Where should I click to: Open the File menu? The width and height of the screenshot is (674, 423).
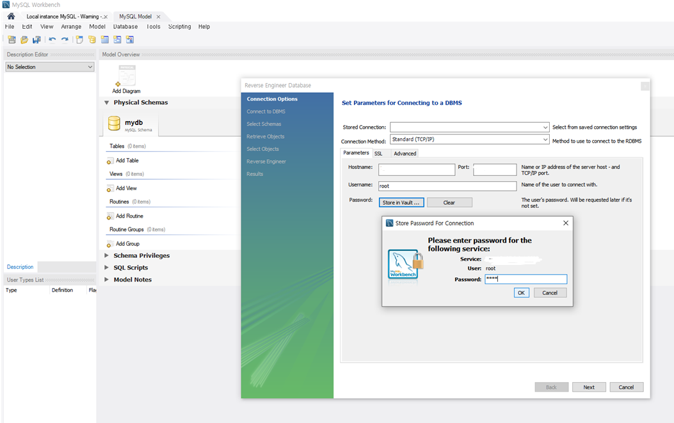coord(10,27)
